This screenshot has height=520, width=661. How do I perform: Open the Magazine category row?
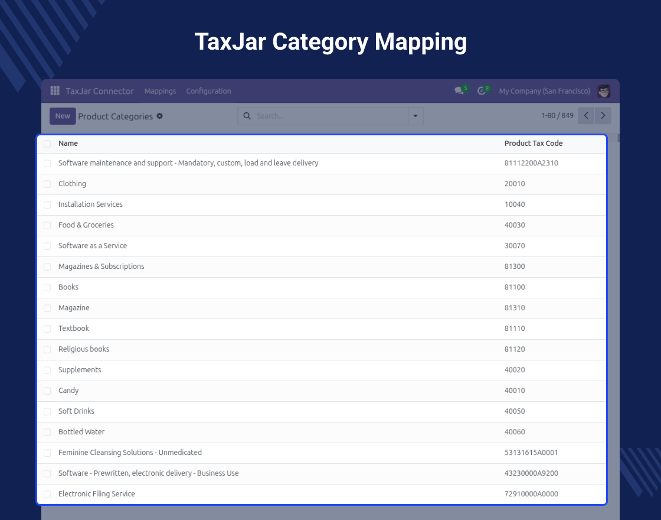pyautogui.click(x=322, y=308)
